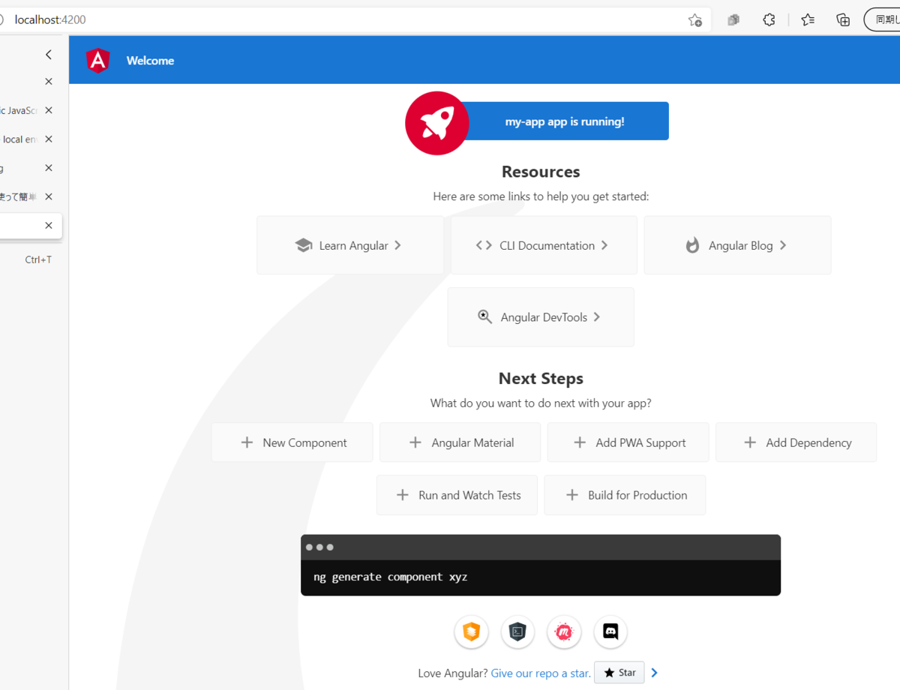Screen dimensions: 900x690
Task: Select the Add PWA Support option
Action: [628, 442]
